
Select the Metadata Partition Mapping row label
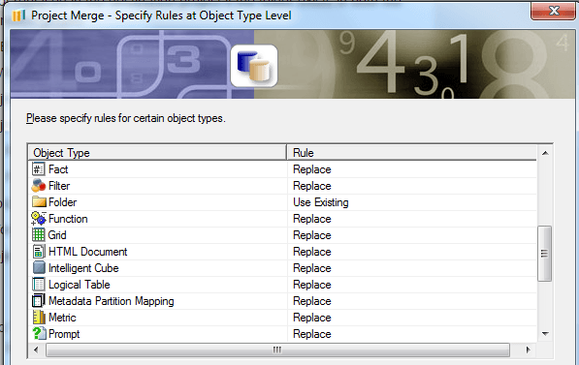point(112,301)
